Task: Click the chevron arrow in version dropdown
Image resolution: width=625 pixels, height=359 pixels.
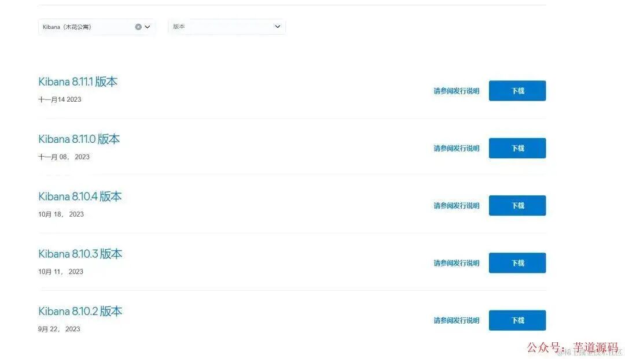Action: pyautogui.click(x=277, y=27)
